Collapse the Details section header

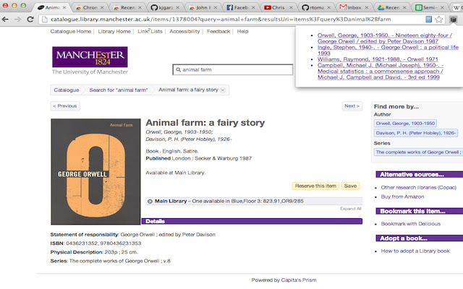pyautogui.click(x=252, y=221)
